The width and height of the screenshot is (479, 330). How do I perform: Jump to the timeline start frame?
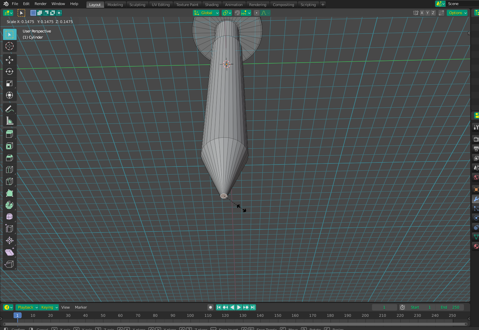pyautogui.click(x=219, y=307)
